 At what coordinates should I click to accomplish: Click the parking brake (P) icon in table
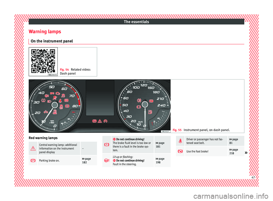(x=33, y=160)
